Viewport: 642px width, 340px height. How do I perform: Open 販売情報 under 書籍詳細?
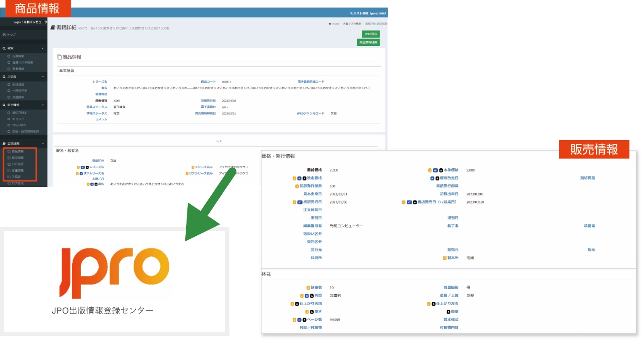(x=18, y=158)
